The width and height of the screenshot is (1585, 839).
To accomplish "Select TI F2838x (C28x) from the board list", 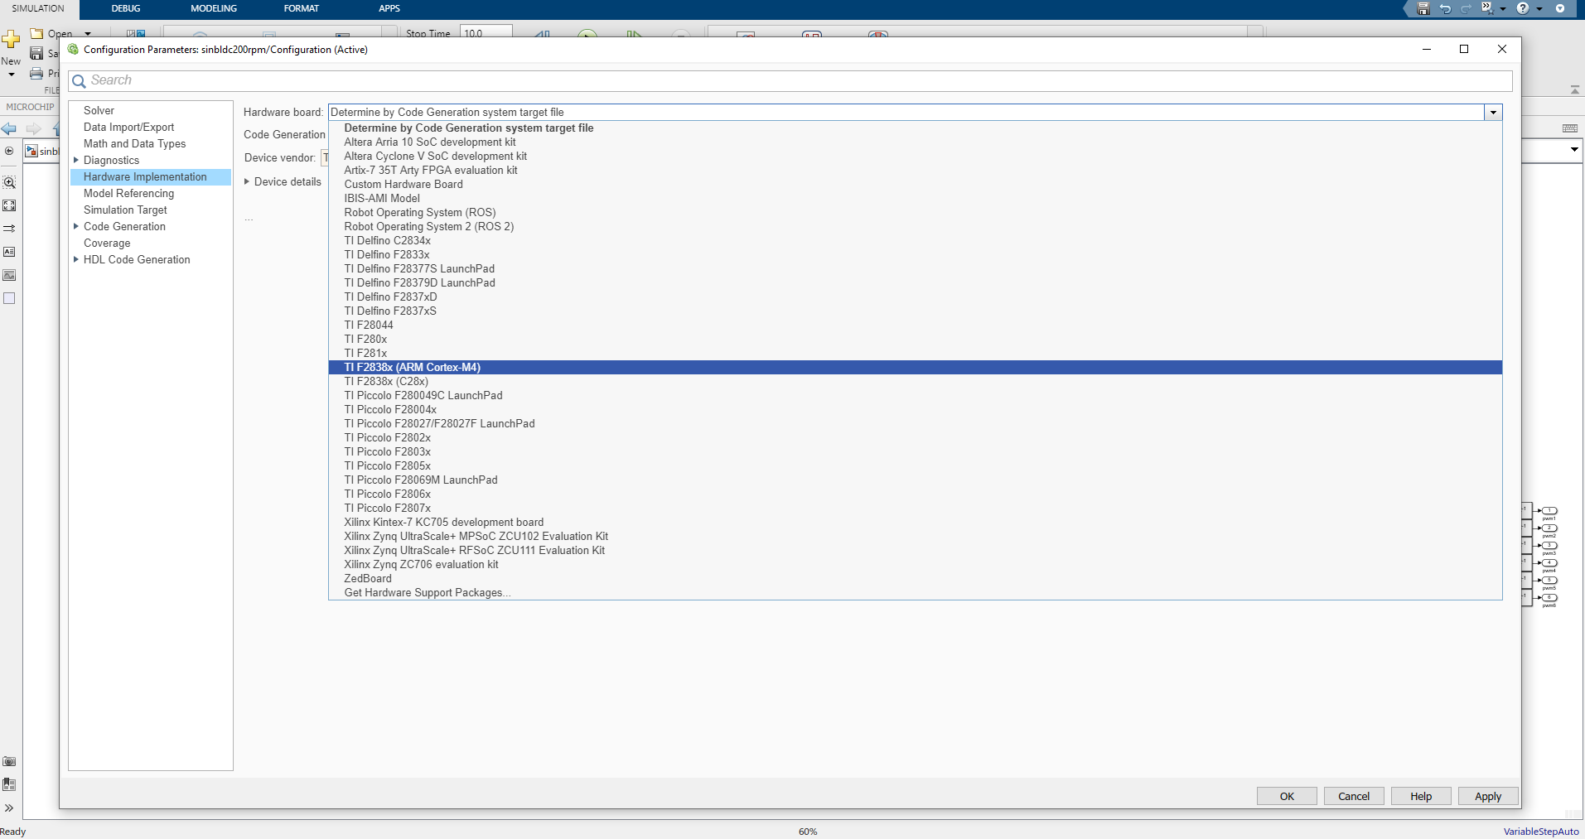I will click(385, 381).
